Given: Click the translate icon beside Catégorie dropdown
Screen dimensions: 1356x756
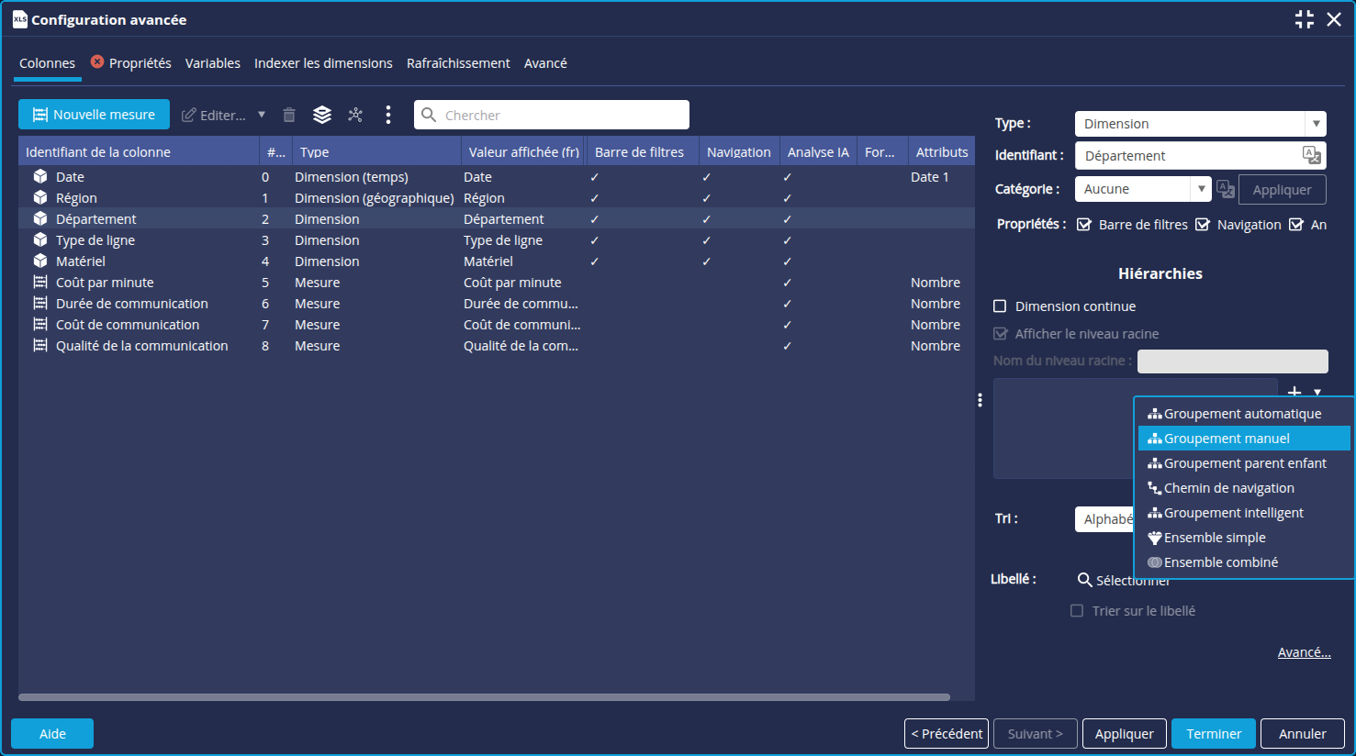Looking at the screenshot, I should pos(1225,189).
